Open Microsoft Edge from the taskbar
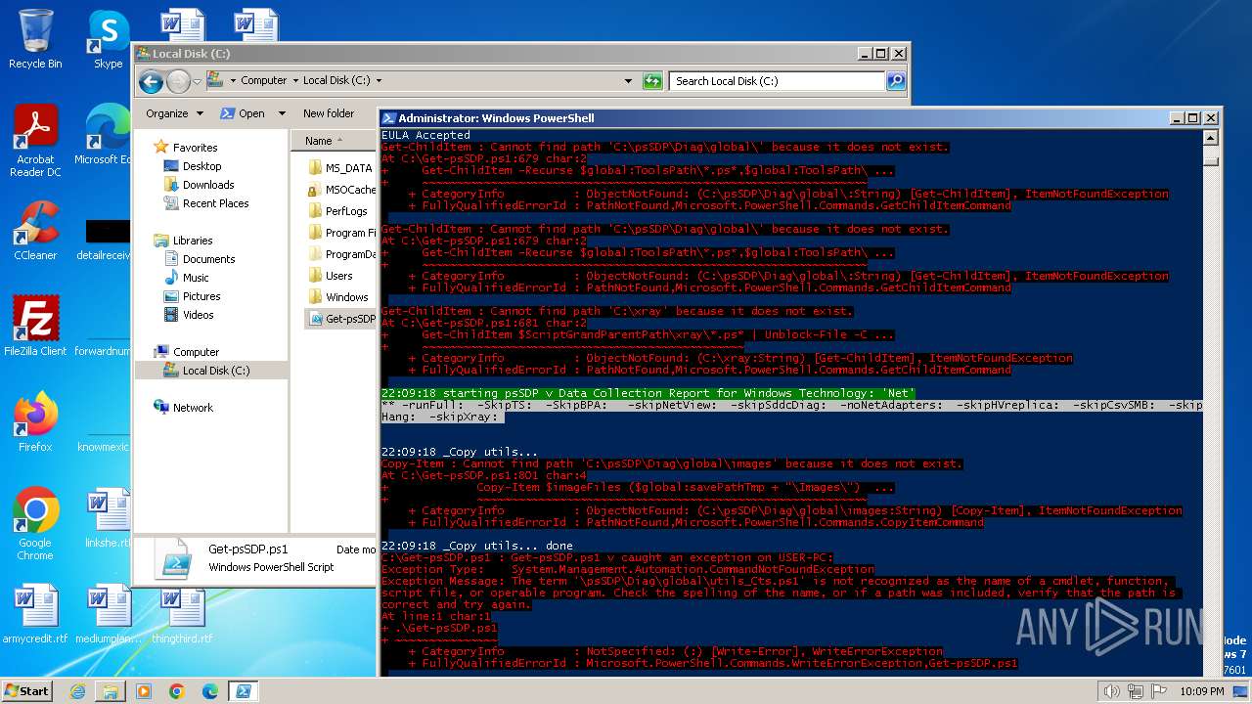The height and width of the screenshot is (704, 1252). (209, 691)
